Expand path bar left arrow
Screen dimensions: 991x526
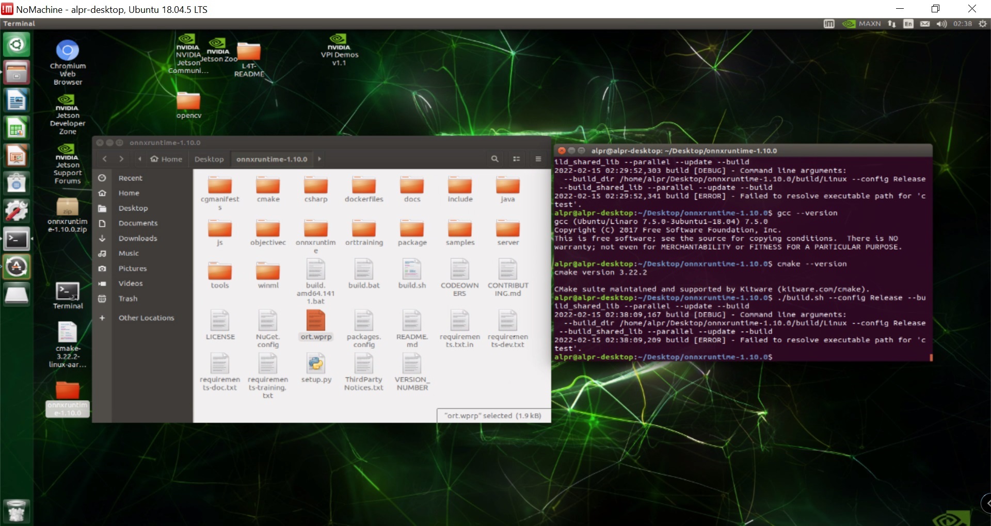click(140, 159)
